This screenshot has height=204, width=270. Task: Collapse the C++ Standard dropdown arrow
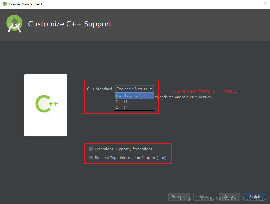151,89
